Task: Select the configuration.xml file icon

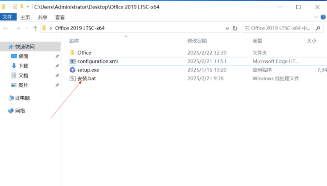Action: coord(72,61)
